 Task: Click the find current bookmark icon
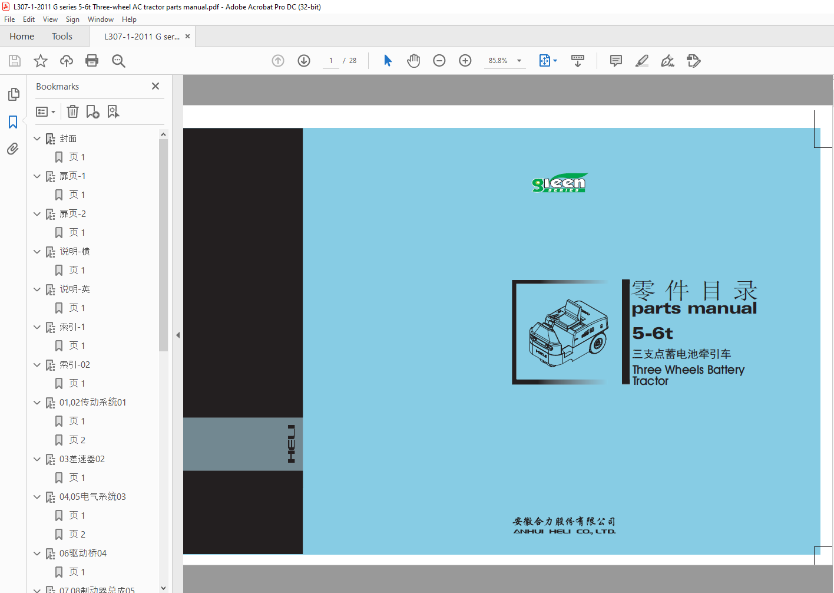113,111
